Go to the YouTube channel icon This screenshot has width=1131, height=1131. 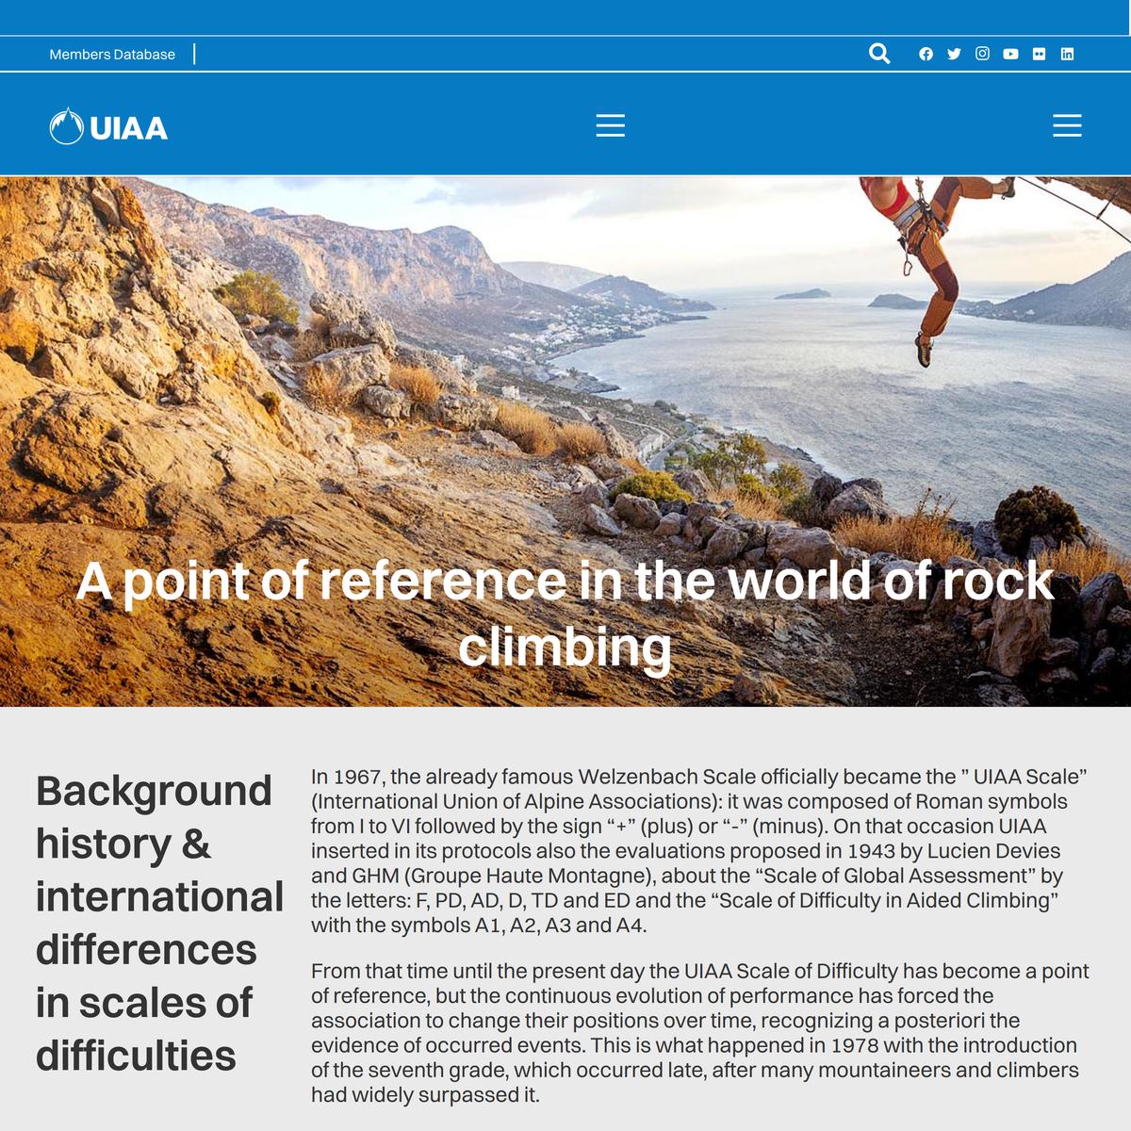pos(1010,54)
